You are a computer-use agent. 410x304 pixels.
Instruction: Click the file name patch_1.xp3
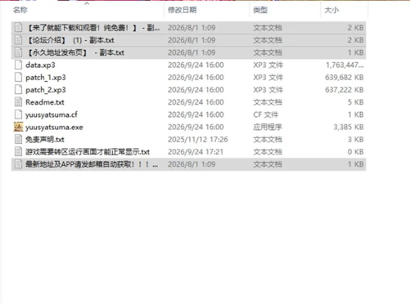[x=46, y=77]
